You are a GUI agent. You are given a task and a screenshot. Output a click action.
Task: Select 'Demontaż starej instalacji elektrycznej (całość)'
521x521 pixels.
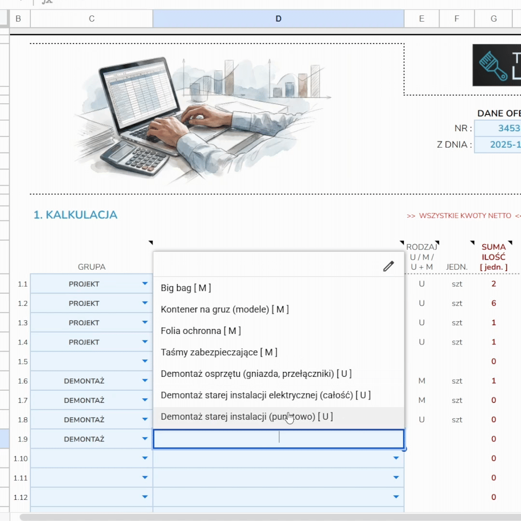click(265, 395)
